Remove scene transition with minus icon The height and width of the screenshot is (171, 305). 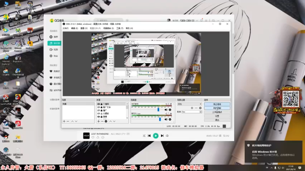pyautogui.click(x=196, y=108)
